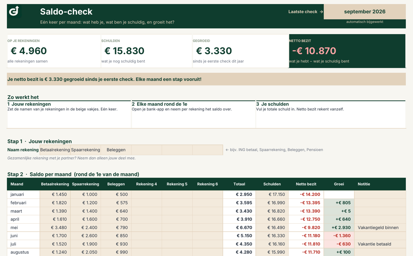Select januari Betaalrekening cell € 1.450
Screen dimensions: 413x256
tap(55, 194)
